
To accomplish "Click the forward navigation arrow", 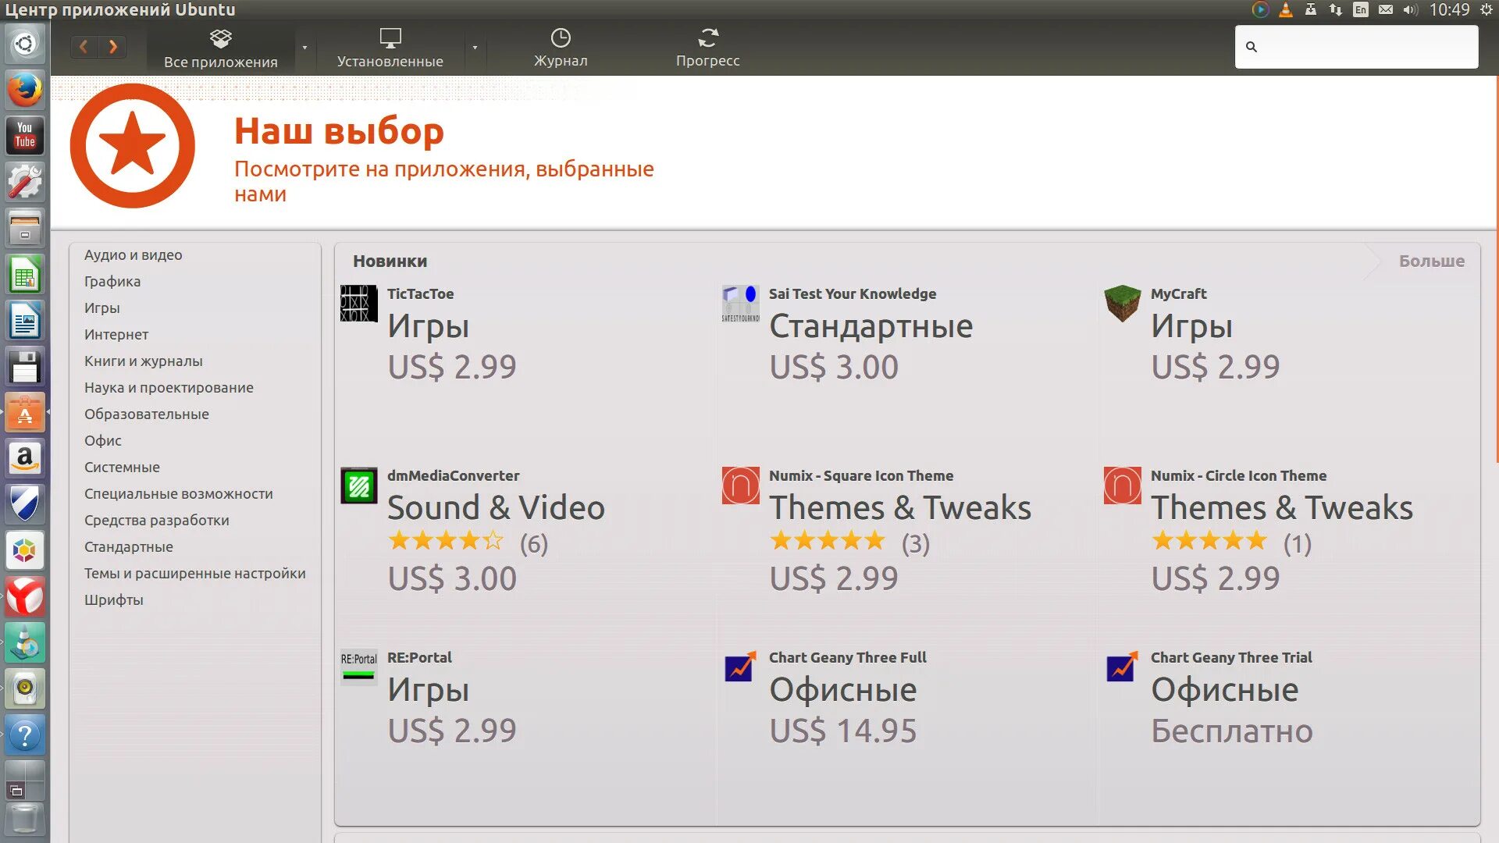I will [112, 47].
